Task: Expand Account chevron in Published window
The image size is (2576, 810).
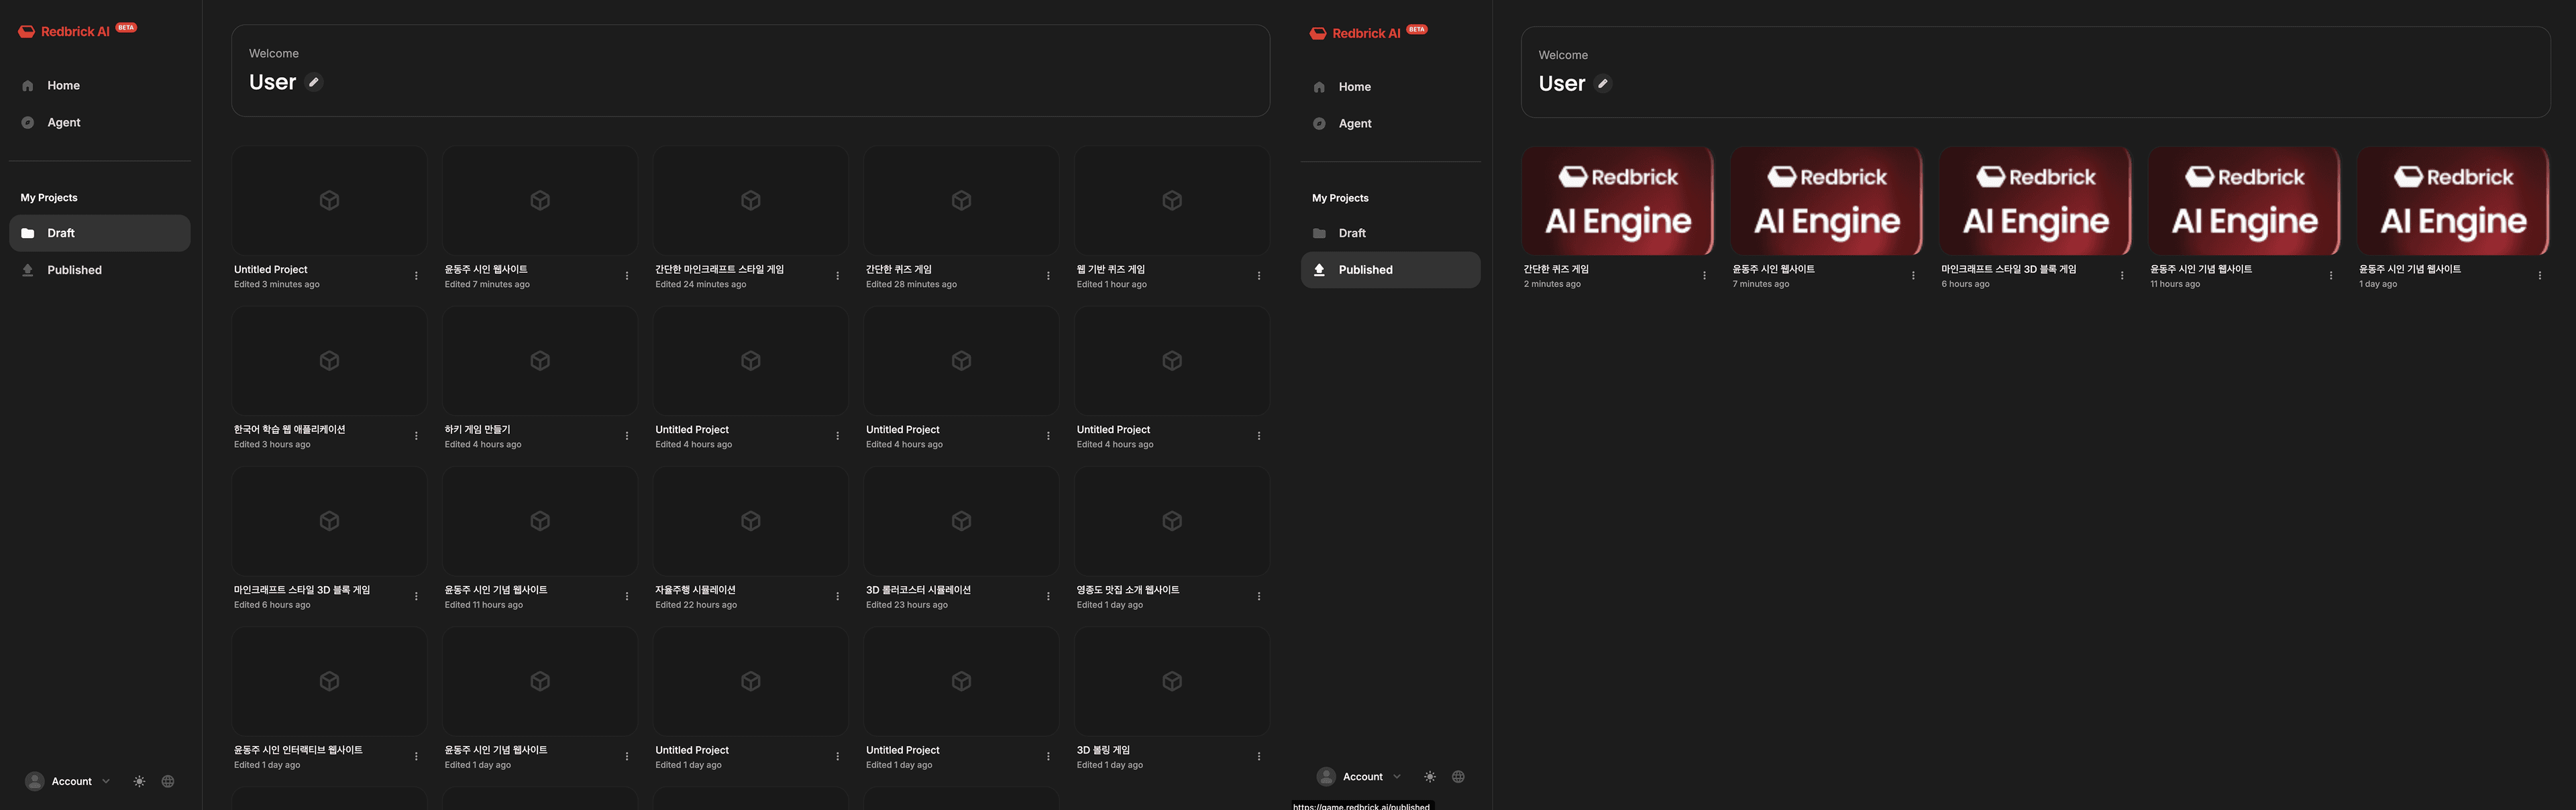Action: [1397, 777]
